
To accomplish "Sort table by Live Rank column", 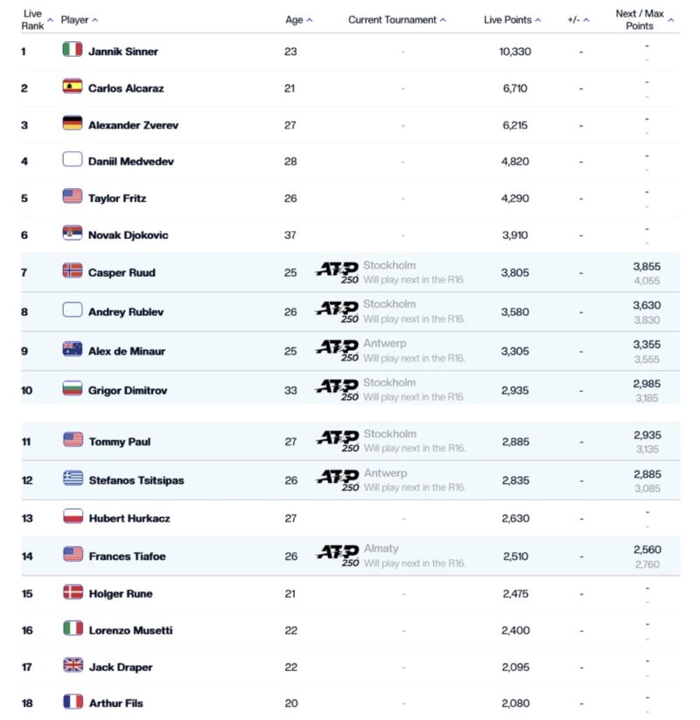I will click(37, 20).
